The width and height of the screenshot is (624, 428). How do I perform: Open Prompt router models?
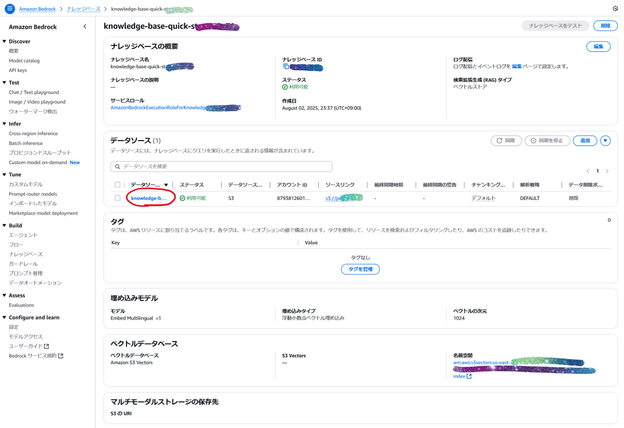[x=33, y=194]
